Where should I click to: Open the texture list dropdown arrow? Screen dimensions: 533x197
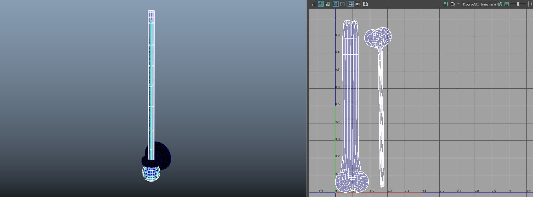coord(458,4)
